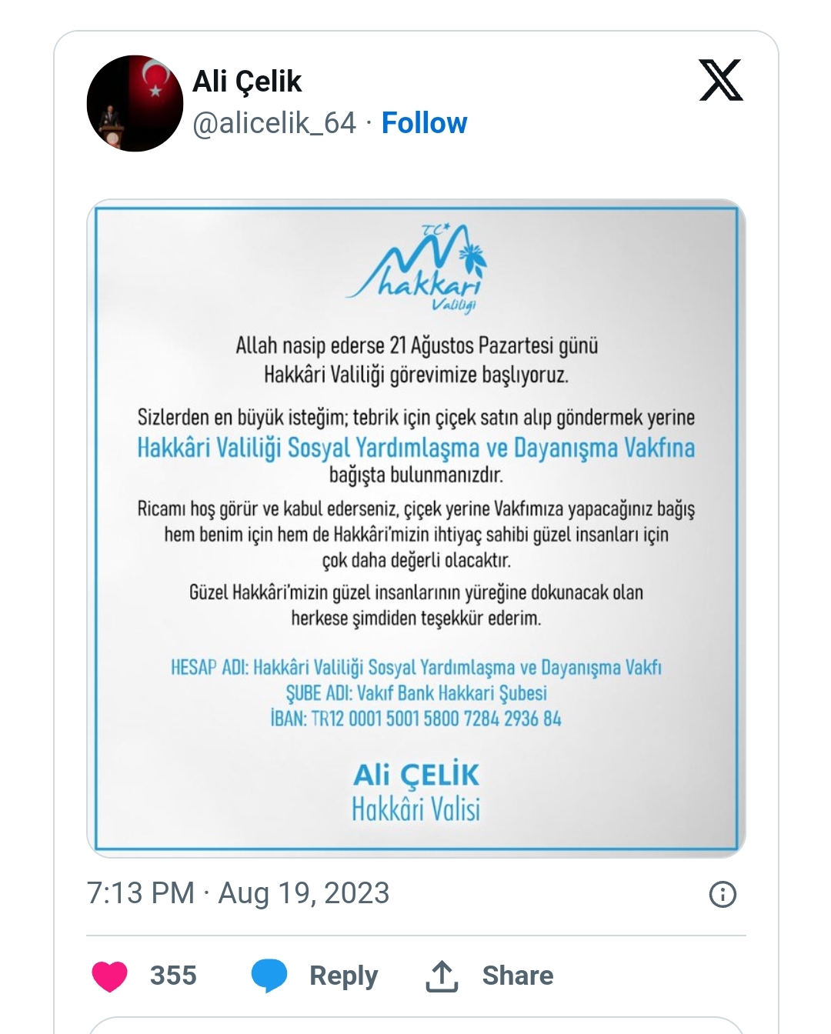
Task: Open Ali Çelik's profile picture avatar
Action: tap(135, 103)
